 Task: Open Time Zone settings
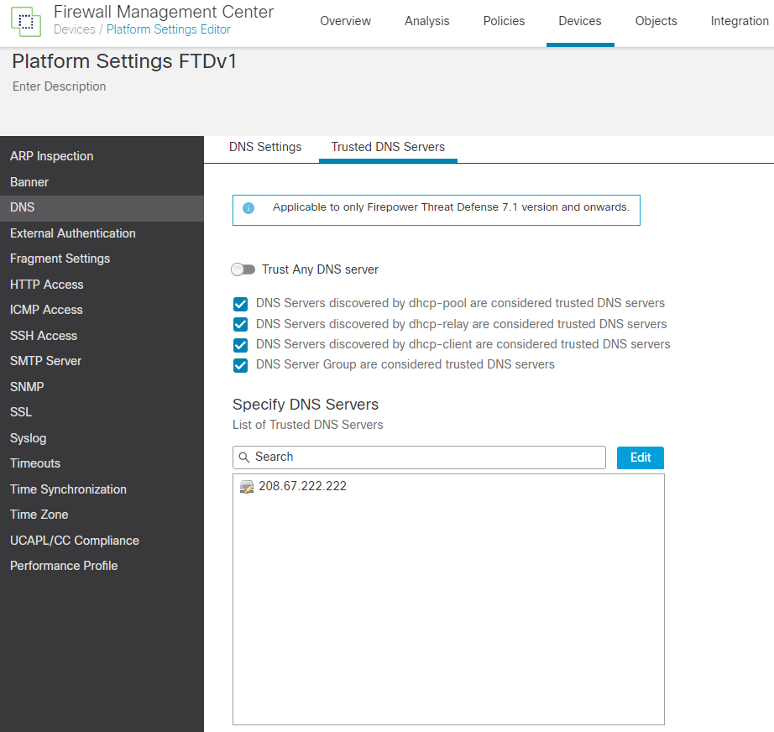(x=39, y=515)
